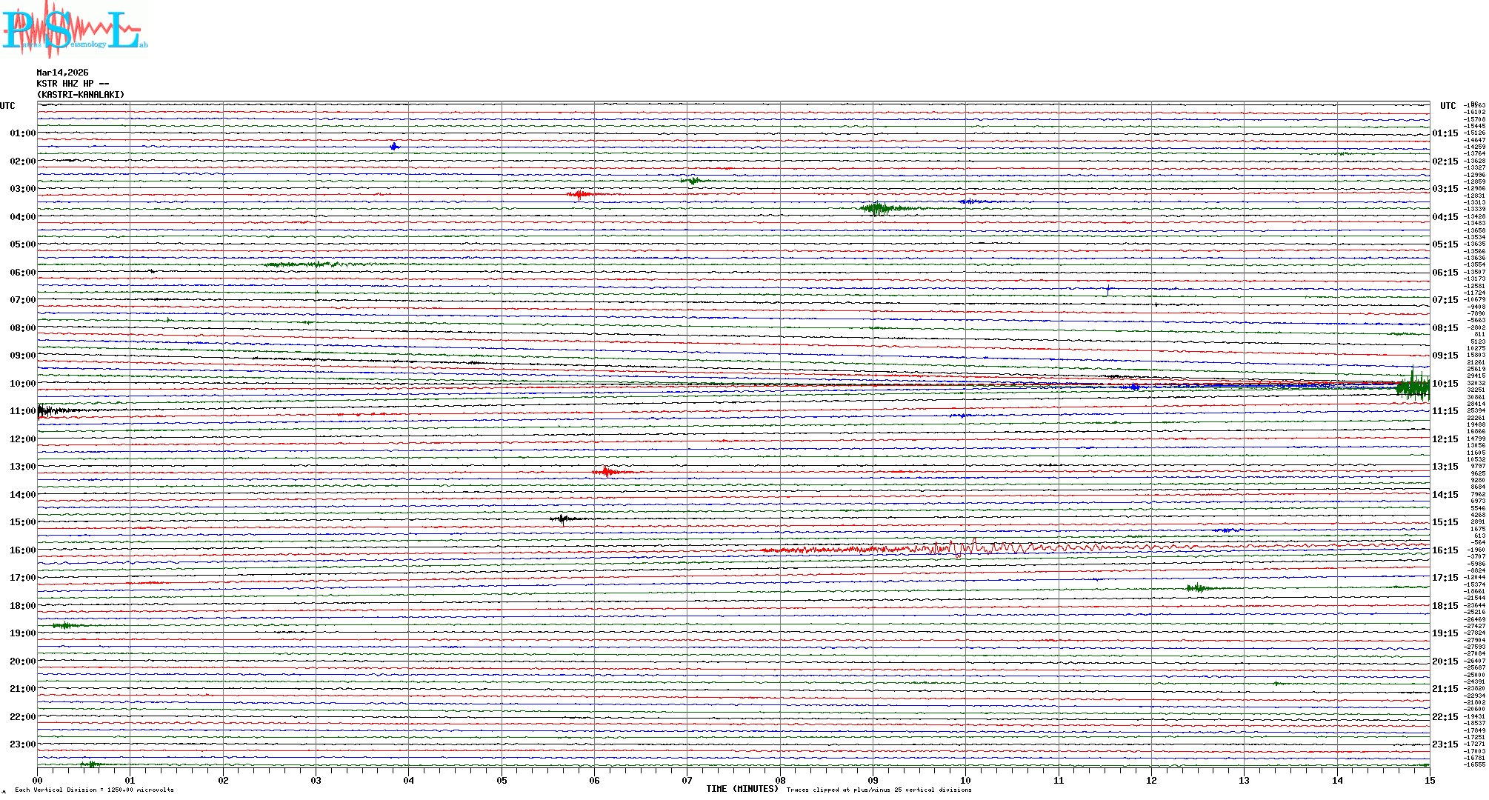This screenshot has width=1489, height=800.
Task: Click the (KASTRI-KANALAKI) station name
Action: click(x=81, y=95)
